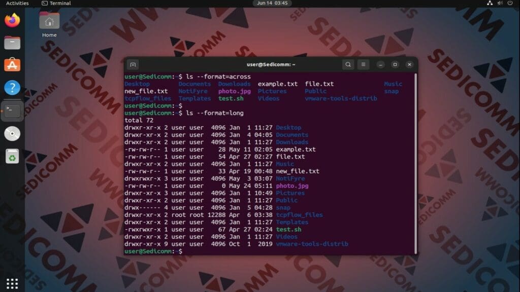The width and height of the screenshot is (520, 292).
Task: Select the Terminal icon in dock
Action: click(12, 111)
